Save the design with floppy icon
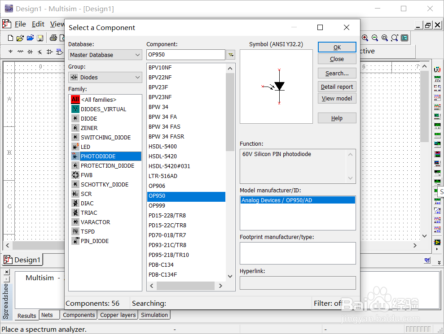The width and height of the screenshot is (444, 334). (x=40, y=38)
